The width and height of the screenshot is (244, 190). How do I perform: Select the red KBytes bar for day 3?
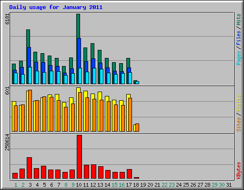[29, 168]
